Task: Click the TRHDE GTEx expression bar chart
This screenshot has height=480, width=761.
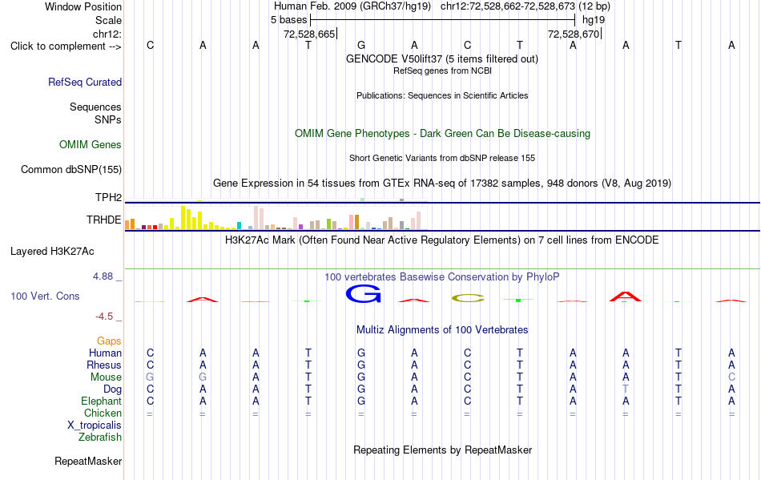Action: (x=276, y=217)
